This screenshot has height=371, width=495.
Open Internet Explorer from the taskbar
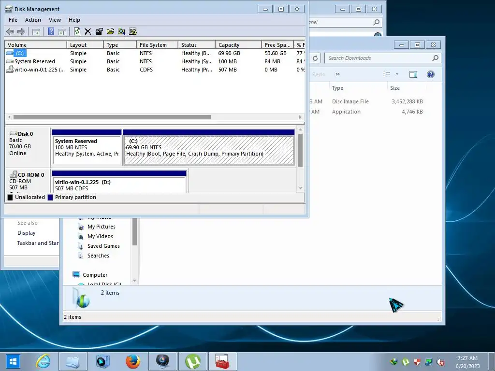(x=43, y=361)
